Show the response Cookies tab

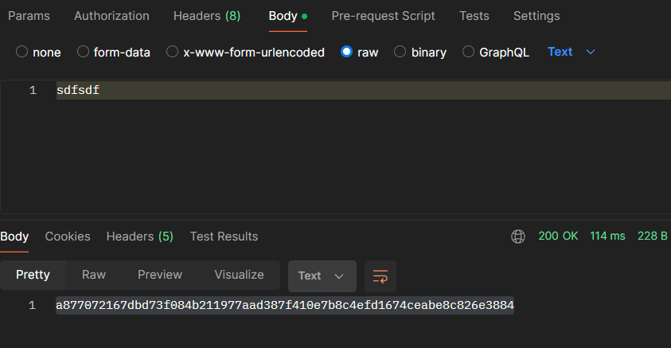68,237
